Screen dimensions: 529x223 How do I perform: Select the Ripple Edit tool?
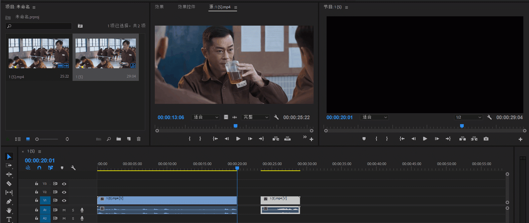(9, 174)
